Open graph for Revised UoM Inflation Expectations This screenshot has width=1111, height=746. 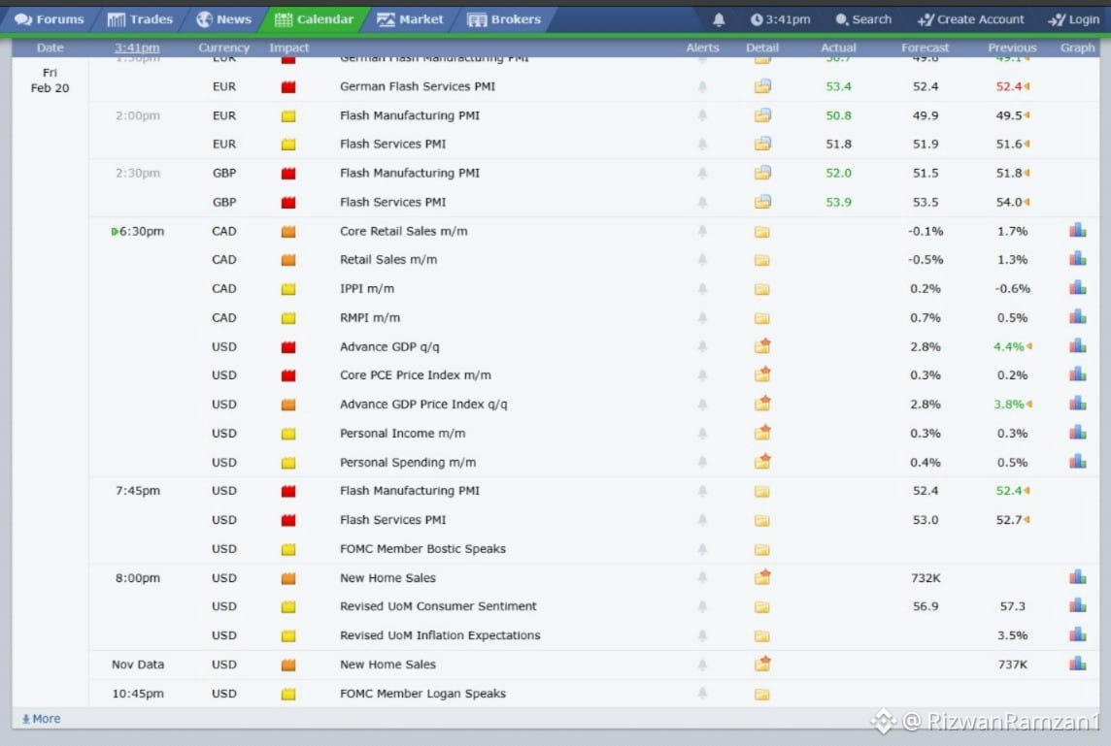click(x=1078, y=634)
